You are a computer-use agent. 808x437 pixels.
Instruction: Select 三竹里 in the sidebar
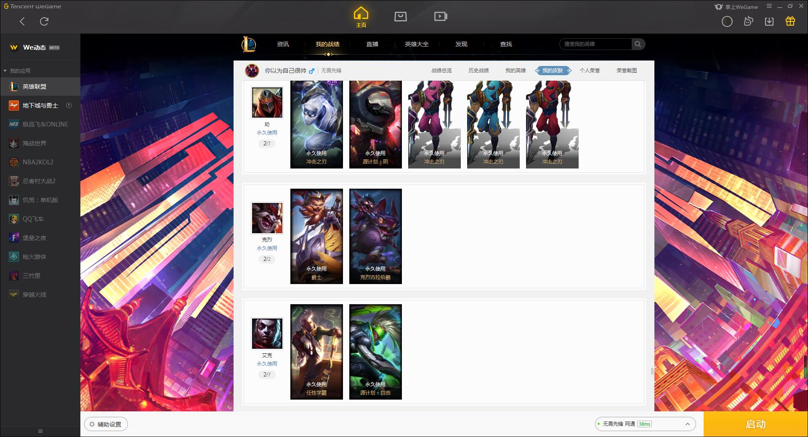pyautogui.click(x=40, y=276)
